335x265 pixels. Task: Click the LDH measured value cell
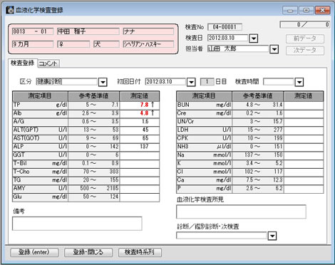click(304, 130)
